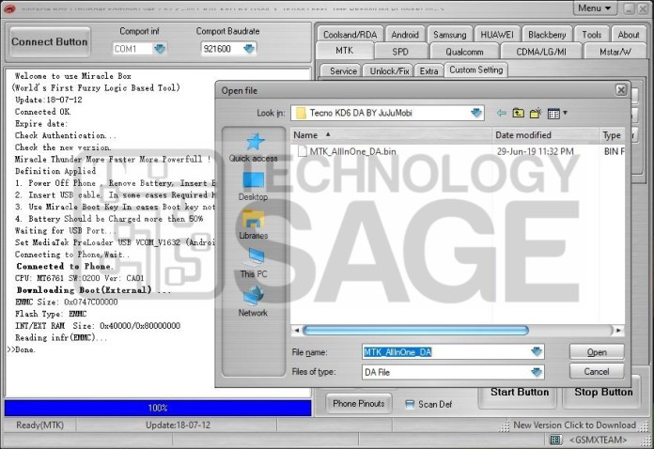
Task: Close the Open file dialog
Action: click(620, 90)
